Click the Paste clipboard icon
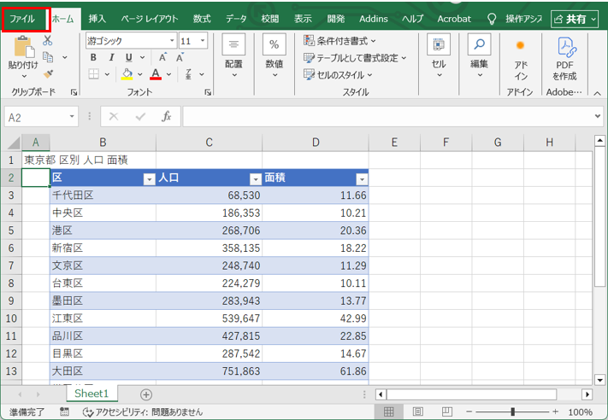This screenshot has height=420, width=608. click(23, 47)
